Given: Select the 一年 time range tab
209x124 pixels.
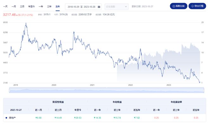Looking at the screenshot, I should (x=41, y=6).
